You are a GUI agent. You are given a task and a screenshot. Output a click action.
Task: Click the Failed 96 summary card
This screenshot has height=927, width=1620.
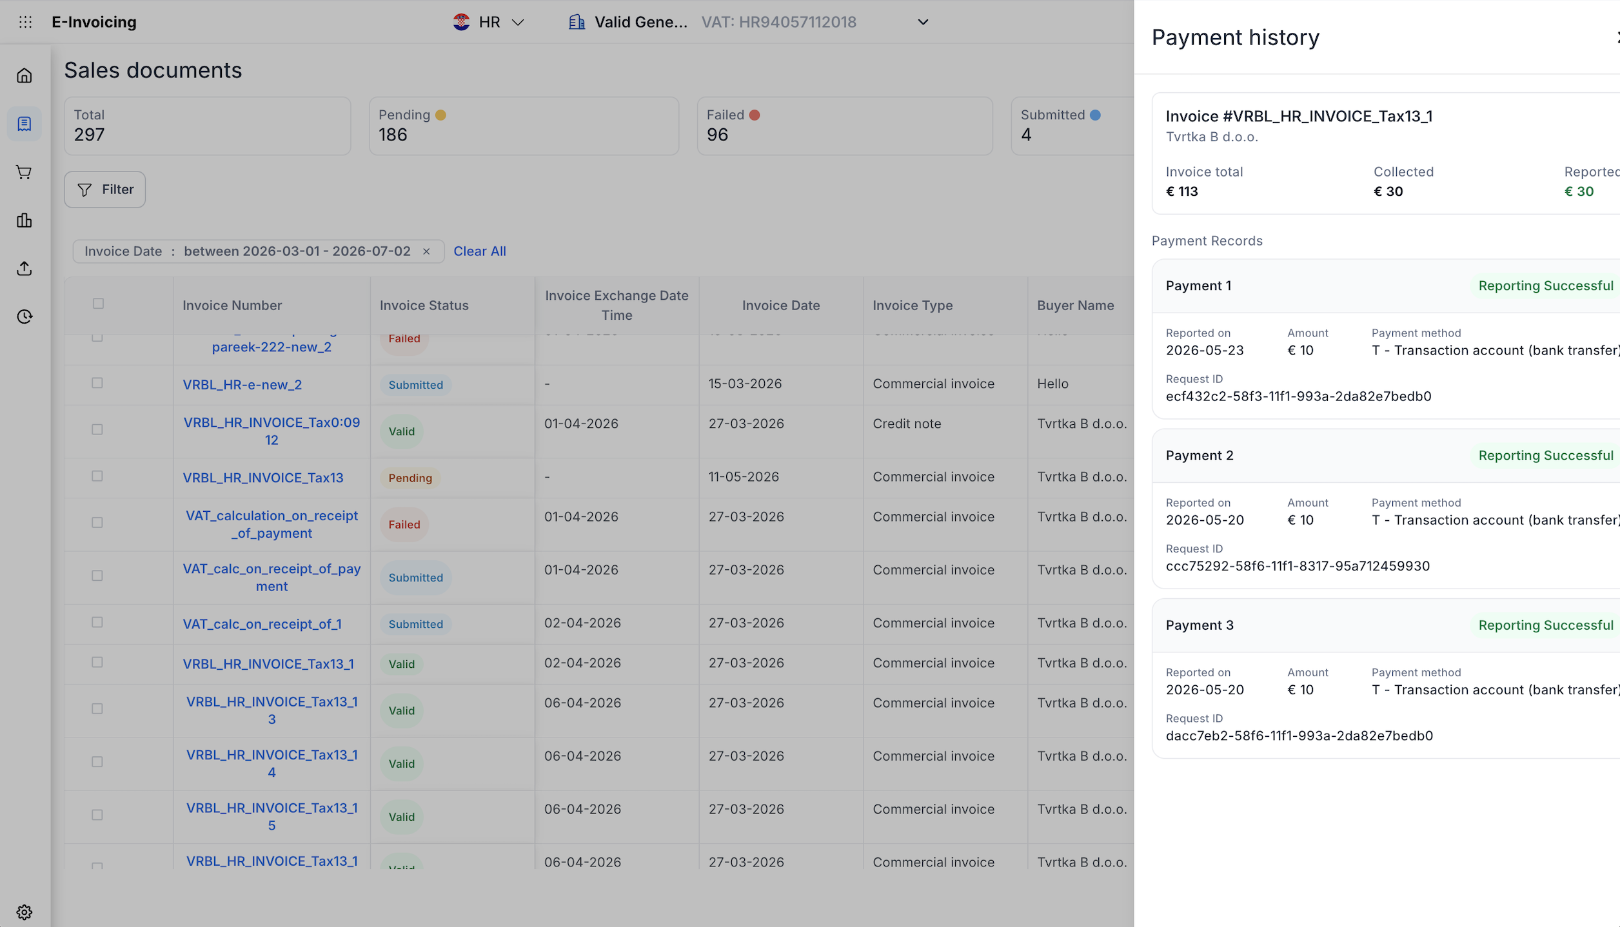[x=844, y=126]
